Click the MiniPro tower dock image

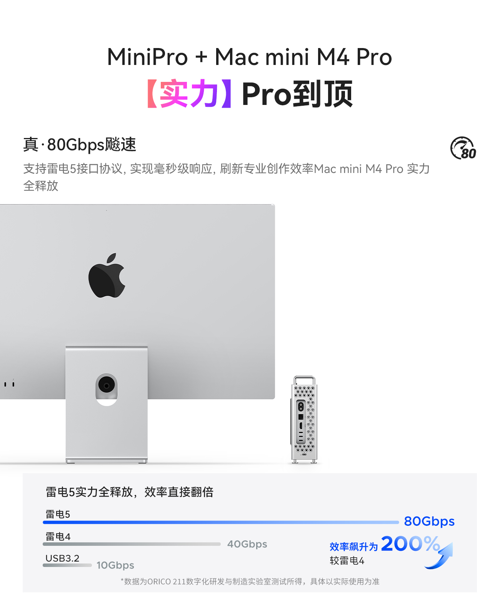[304, 419]
